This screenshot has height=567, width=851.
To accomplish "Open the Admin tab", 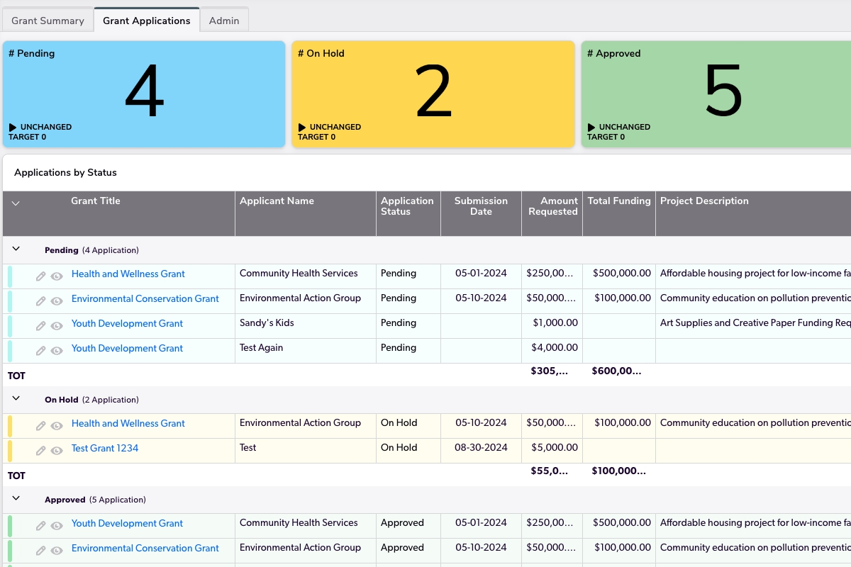I will [x=224, y=21].
